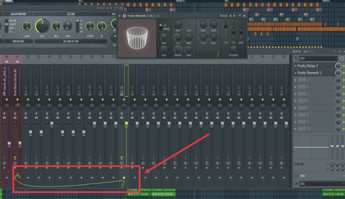345x199 pixels.
Task: Click the green routing arrow under track 51
Action: coord(124,178)
